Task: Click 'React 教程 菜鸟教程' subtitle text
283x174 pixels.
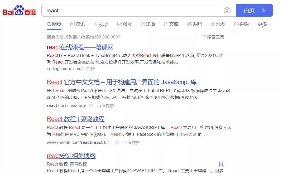Action: [x=67, y=164]
